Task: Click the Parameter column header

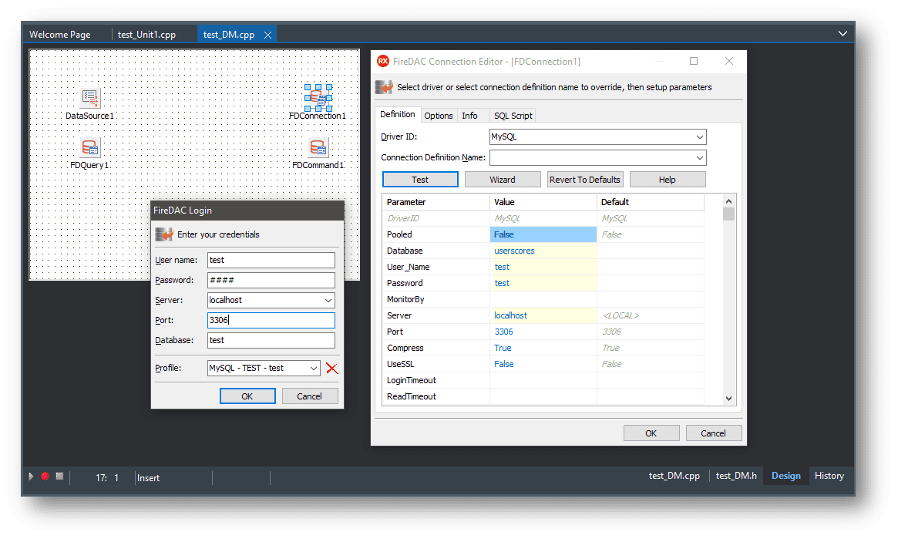Action: click(x=436, y=202)
